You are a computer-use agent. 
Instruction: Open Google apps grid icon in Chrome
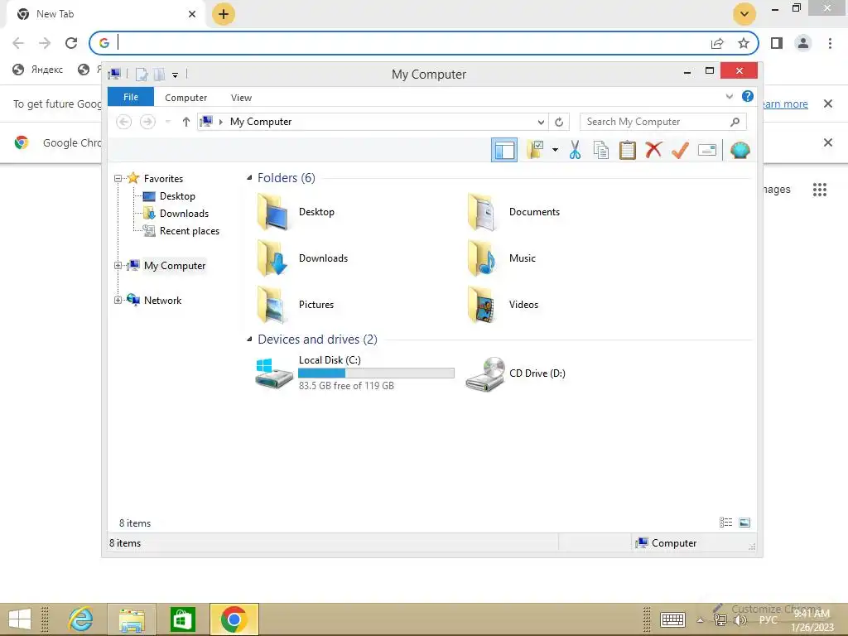click(819, 190)
